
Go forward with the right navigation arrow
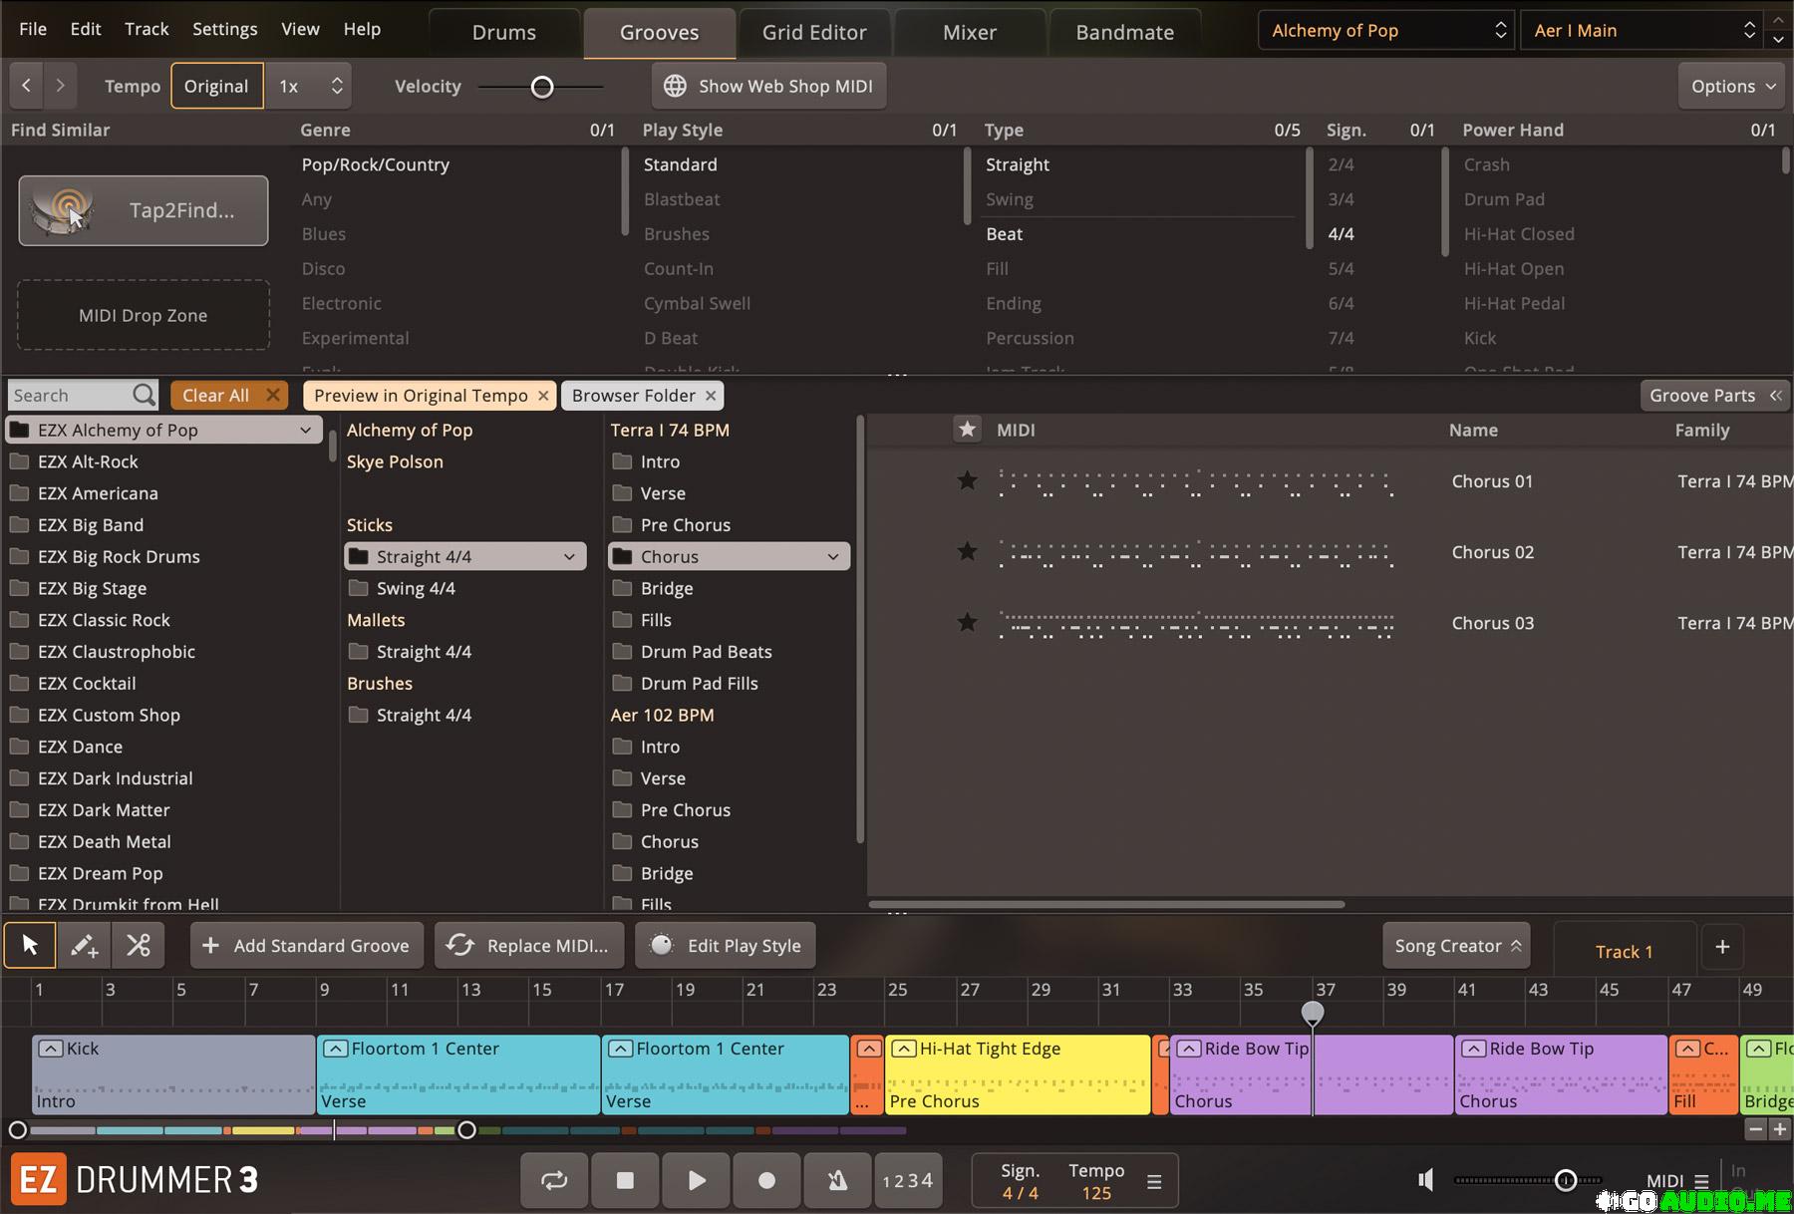(x=61, y=86)
